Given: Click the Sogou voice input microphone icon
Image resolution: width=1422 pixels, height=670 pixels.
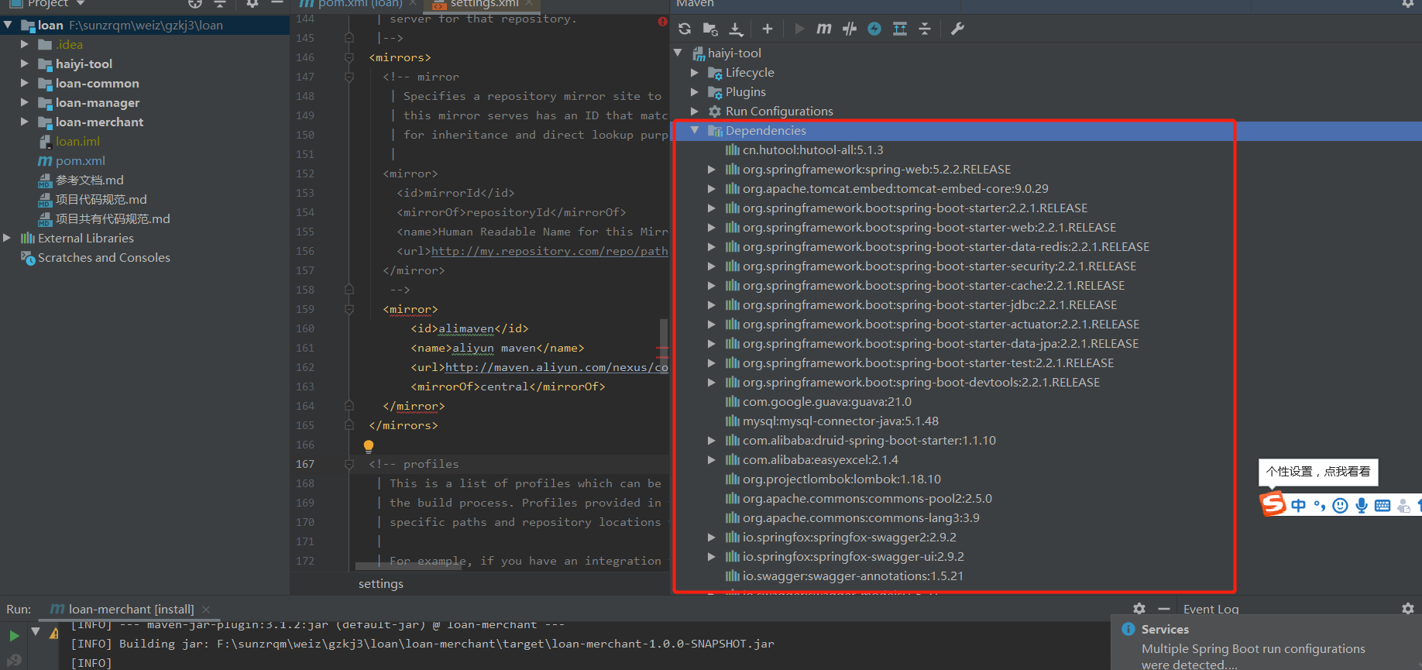Looking at the screenshot, I should tap(1362, 506).
